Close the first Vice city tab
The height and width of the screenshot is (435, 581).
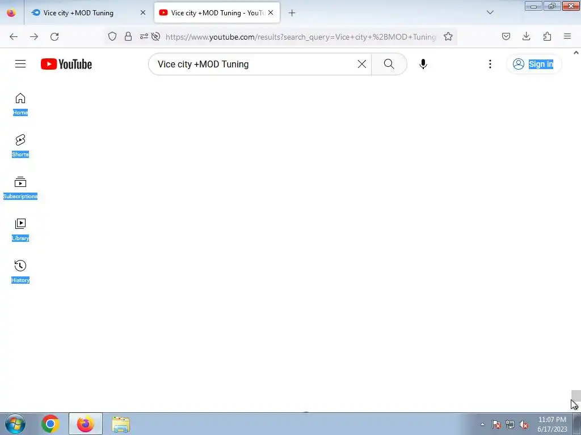point(143,12)
